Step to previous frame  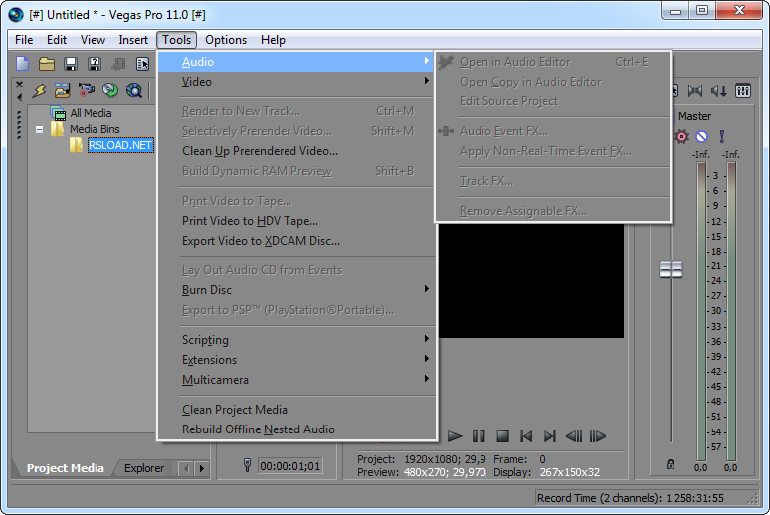click(574, 435)
